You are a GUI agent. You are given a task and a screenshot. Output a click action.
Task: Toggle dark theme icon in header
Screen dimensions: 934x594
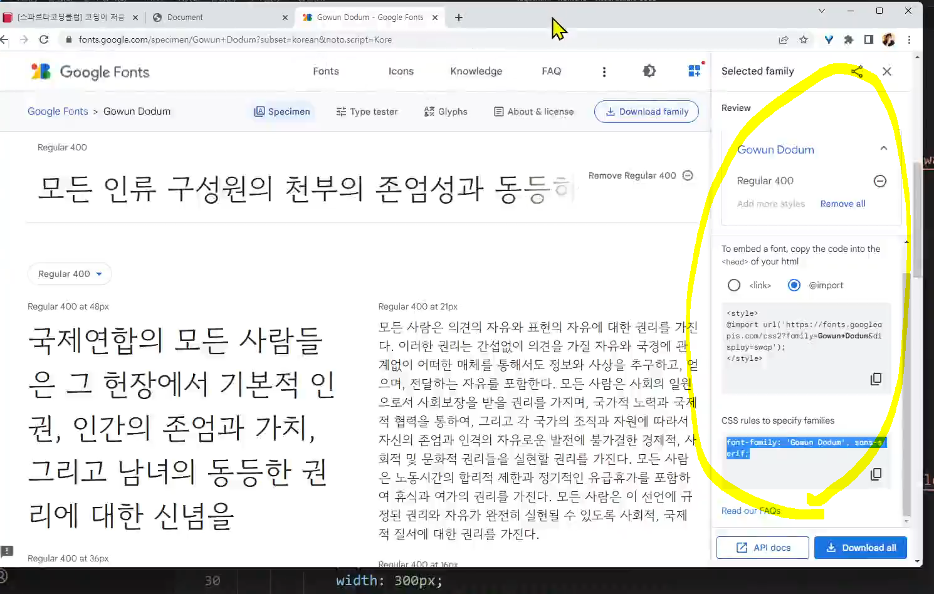(x=649, y=71)
